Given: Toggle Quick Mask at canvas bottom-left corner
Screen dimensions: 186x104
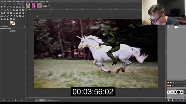Looking at the screenshot, I should (26, 98).
